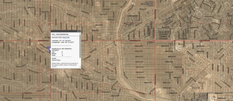
Task: Click the Subdivision RIO RANCHO ESTATES text
Action: [x=62, y=50]
